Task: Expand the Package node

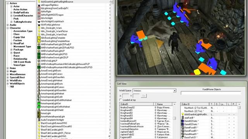Action: click(x=11, y=49)
